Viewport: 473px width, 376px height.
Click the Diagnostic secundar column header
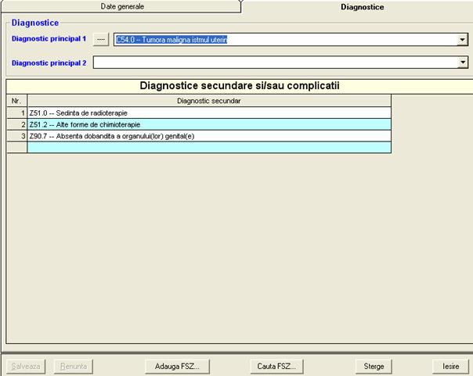pyautogui.click(x=208, y=101)
